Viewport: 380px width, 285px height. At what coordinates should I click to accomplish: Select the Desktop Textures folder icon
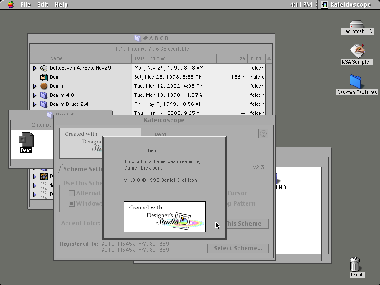coord(356,82)
